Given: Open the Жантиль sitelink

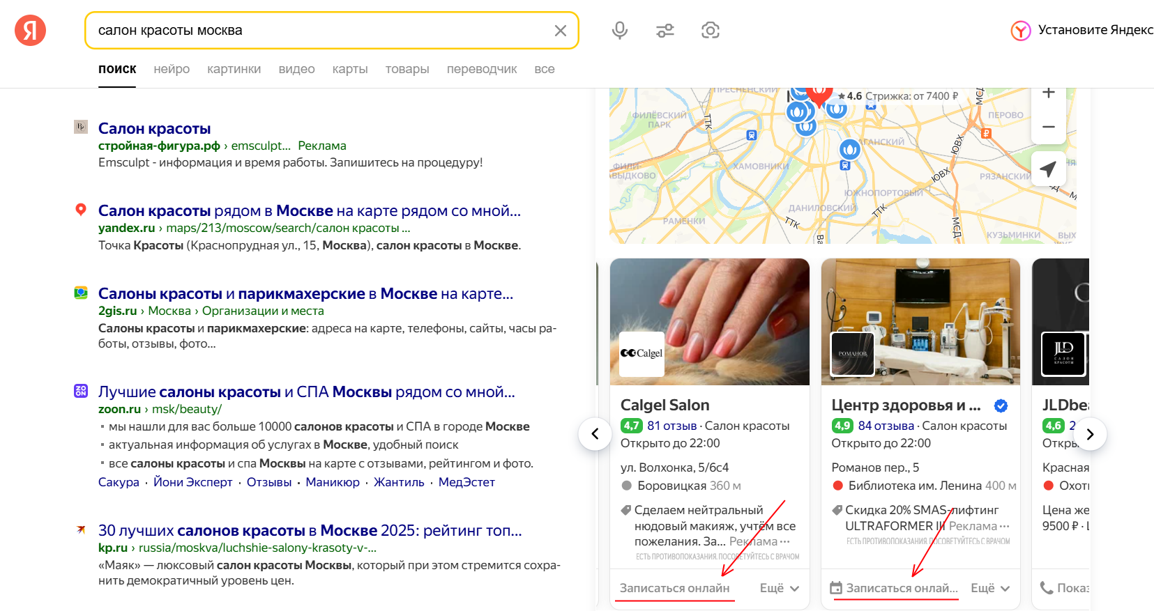Looking at the screenshot, I should click(x=399, y=482).
